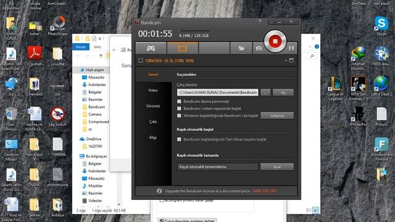This screenshot has width=395, height=222.
Task: Click the fullscreen target window icon
Action: 291,60
